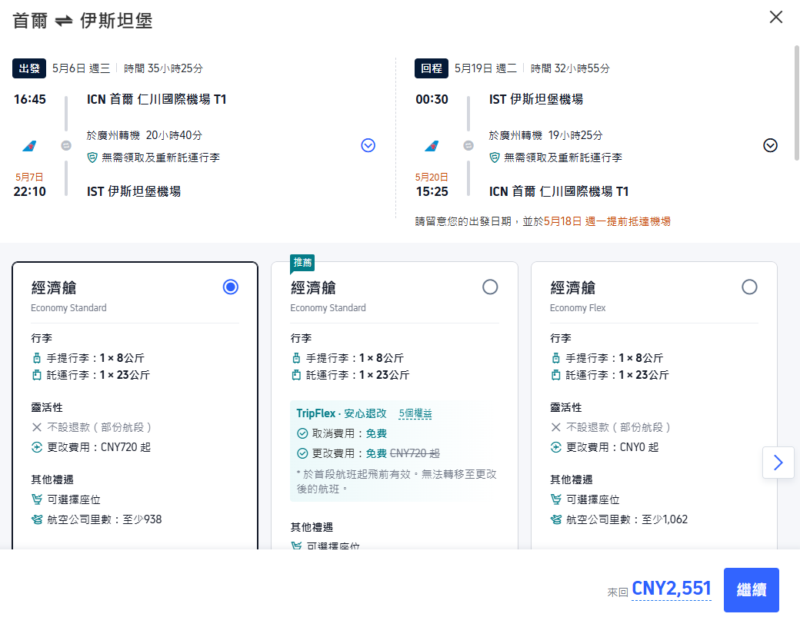Expand the outbound flight transfer details chevron
The image size is (800, 617).
point(368,145)
